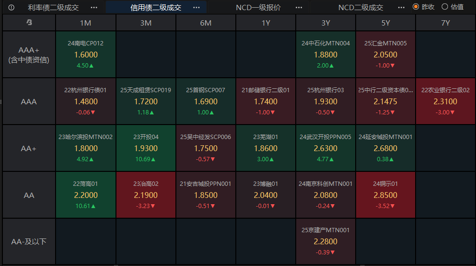
Task: Click the 3Y column header
Action: 325,23
